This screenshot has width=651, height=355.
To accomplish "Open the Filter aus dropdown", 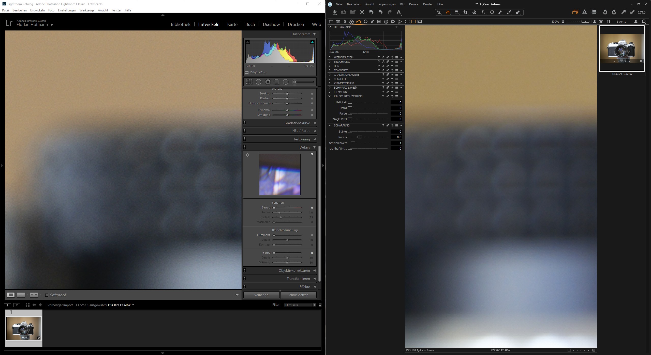I will click(x=300, y=305).
